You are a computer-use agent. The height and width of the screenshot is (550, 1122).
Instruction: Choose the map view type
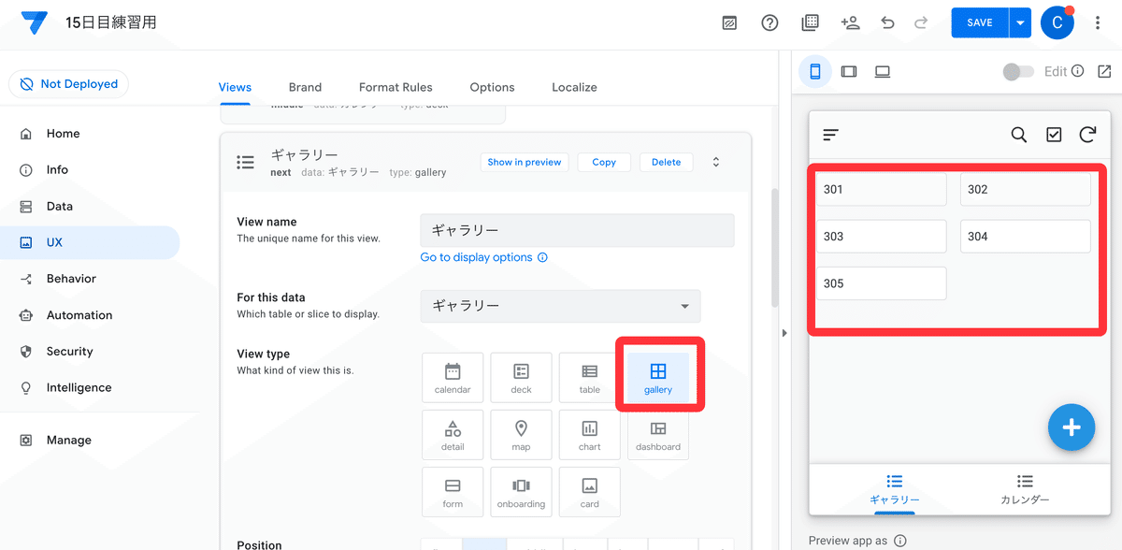coord(521,434)
